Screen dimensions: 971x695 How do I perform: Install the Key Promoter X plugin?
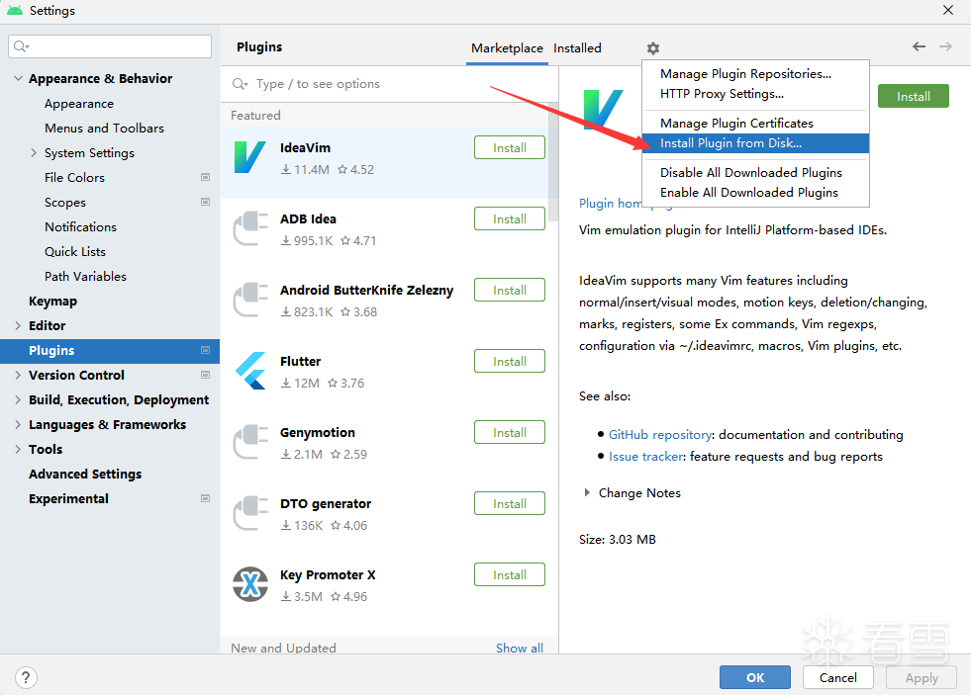[510, 574]
